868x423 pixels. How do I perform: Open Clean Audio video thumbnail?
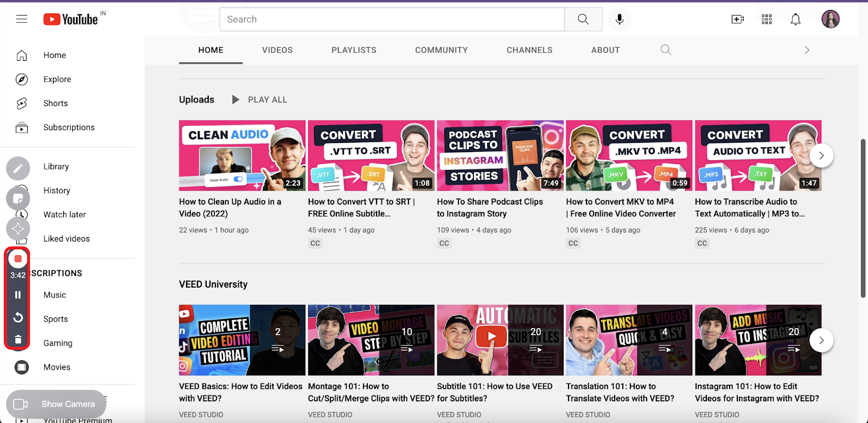click(242, 155)
